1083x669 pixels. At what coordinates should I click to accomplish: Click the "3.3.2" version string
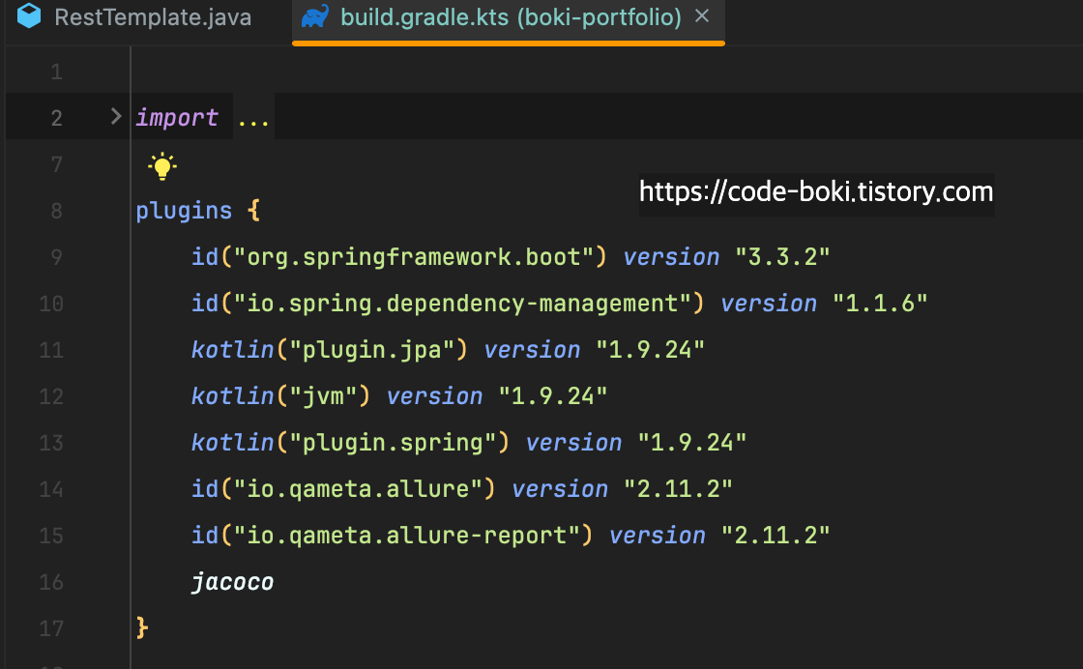(x=782, y=257)
